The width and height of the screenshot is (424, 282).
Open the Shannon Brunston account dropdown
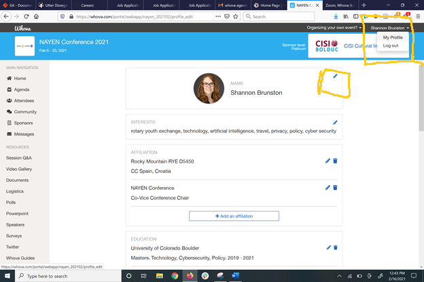click(x=389, y=28)
